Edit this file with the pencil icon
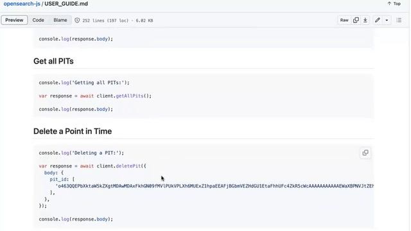This screenshot has width=411, height=231. (378, 20)
